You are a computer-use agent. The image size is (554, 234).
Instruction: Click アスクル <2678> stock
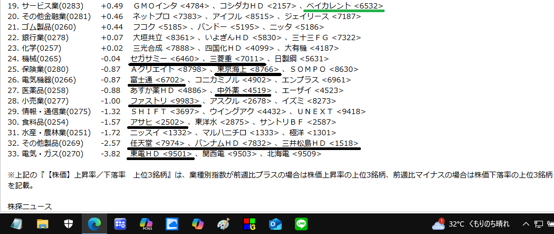[241, 101]
